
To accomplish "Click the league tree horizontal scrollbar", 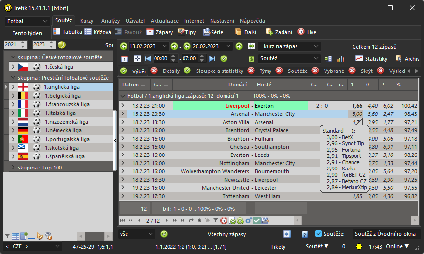I will point(95,236).
